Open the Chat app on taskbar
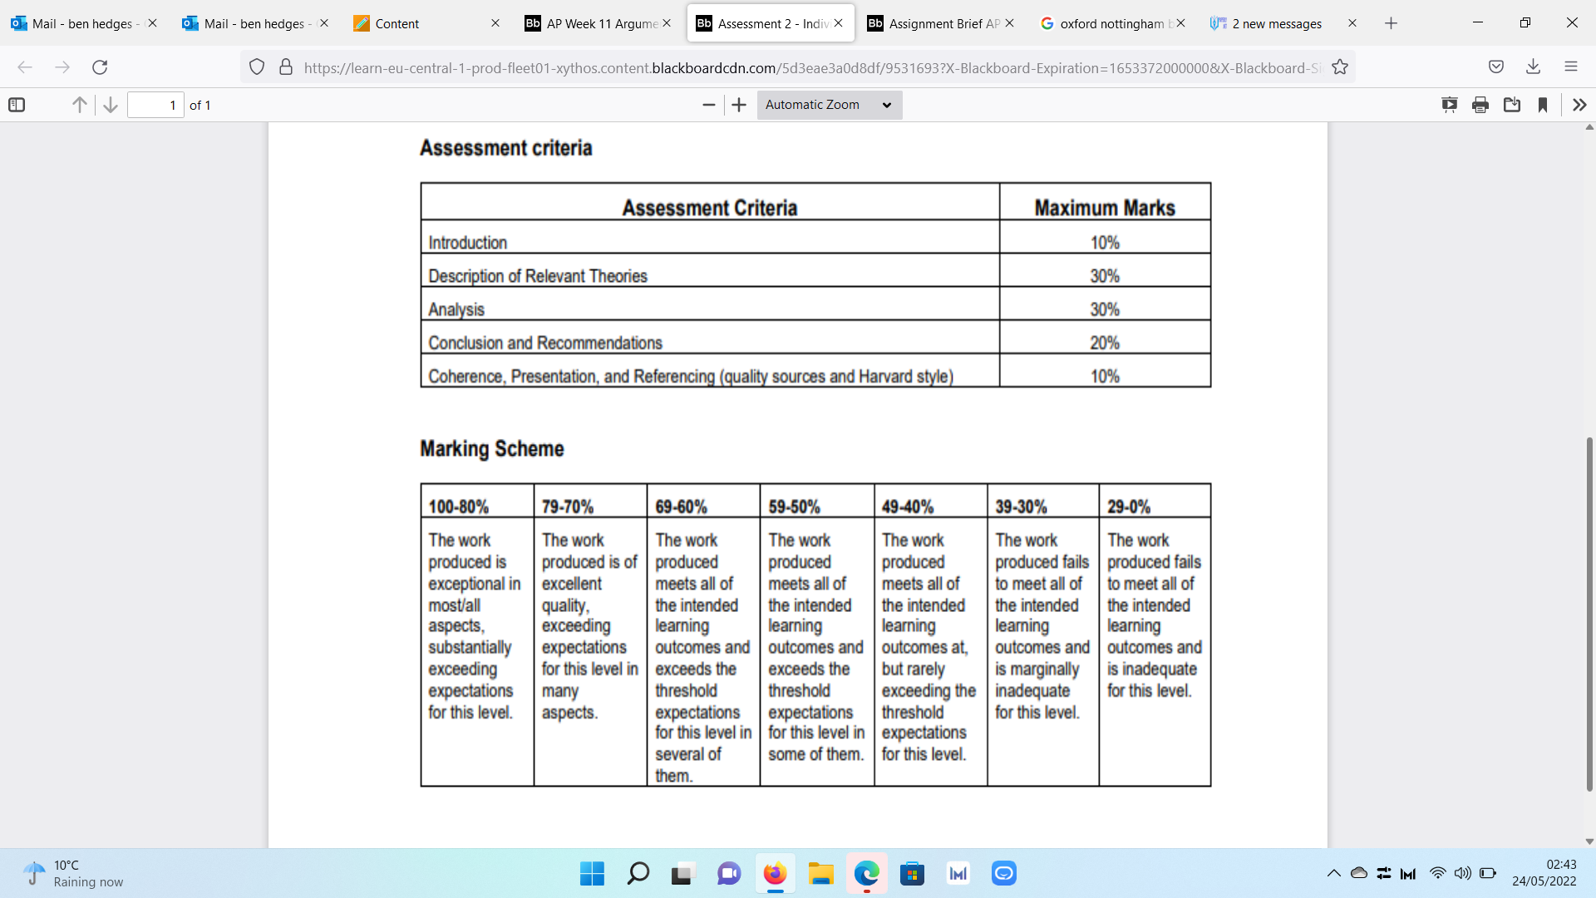Image resolution: width=1596 pixels, height=898 pixels. tap(729, 873)
